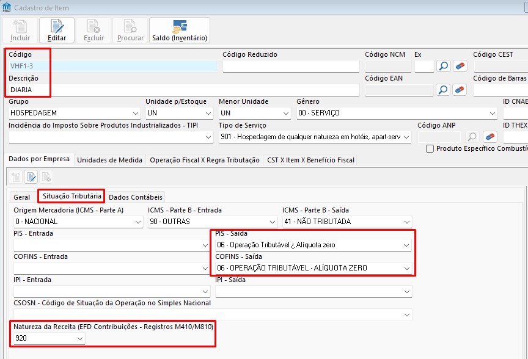The image size is (528, 359).
Task: Switch to Unidades de Medida tab
Action: (109, 160)
